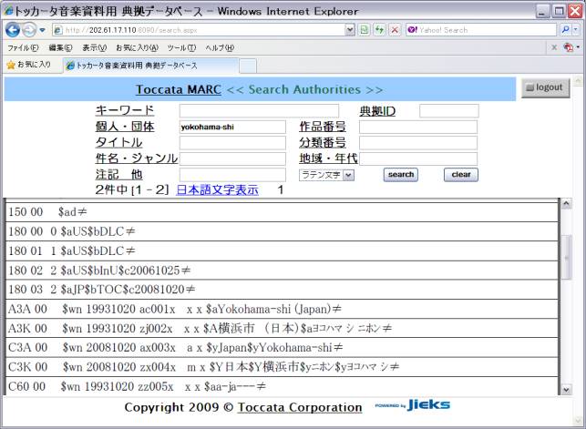Click the 典拠ID label link
Screen dimensions: 586x429
tap(377, 111)
